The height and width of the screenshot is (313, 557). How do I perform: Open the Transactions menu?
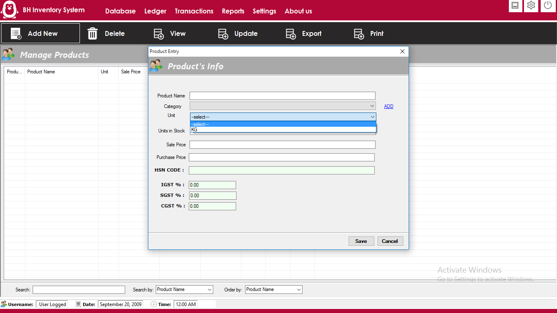[x=194, y=11]
